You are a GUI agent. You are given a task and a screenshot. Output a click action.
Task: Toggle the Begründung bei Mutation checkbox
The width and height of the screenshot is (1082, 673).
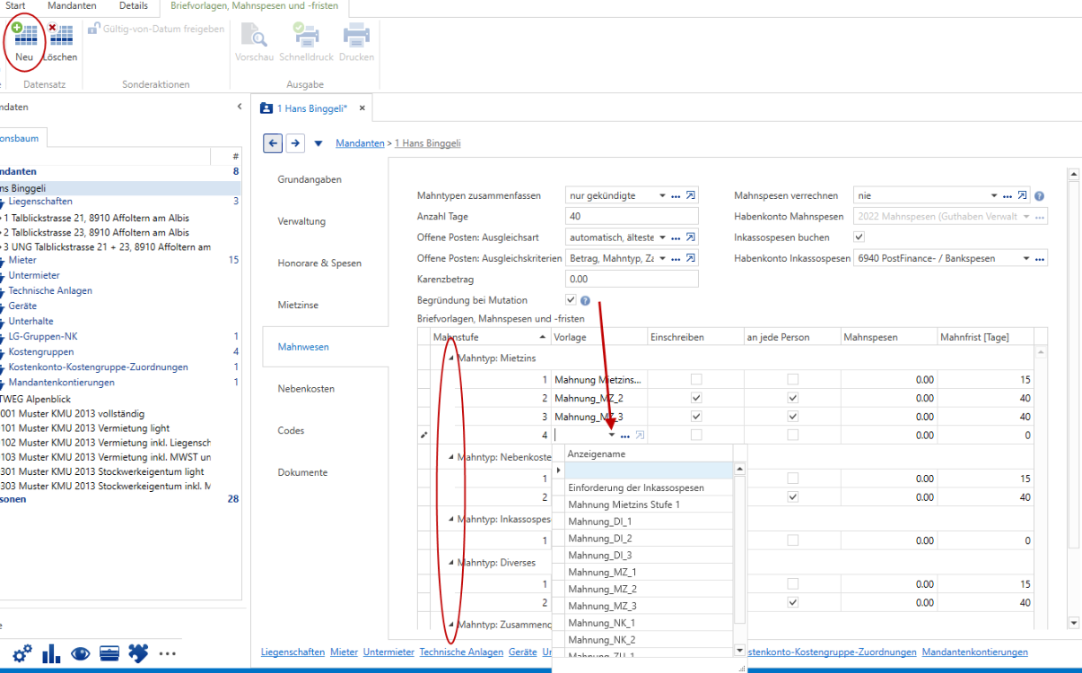pos(571,300)
